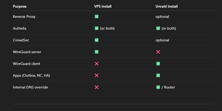222x111 pixels.
Task: Click Unraid red X for WireGuard server
Action: tap(158, 52)
